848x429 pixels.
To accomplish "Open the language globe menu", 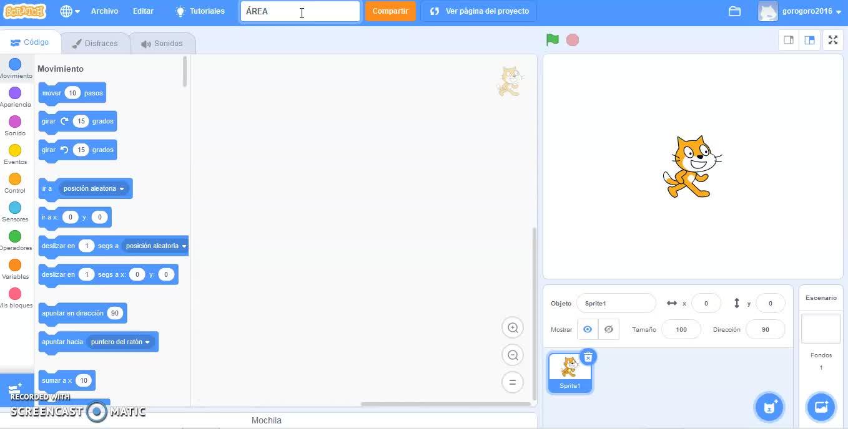I will point(70,11).
